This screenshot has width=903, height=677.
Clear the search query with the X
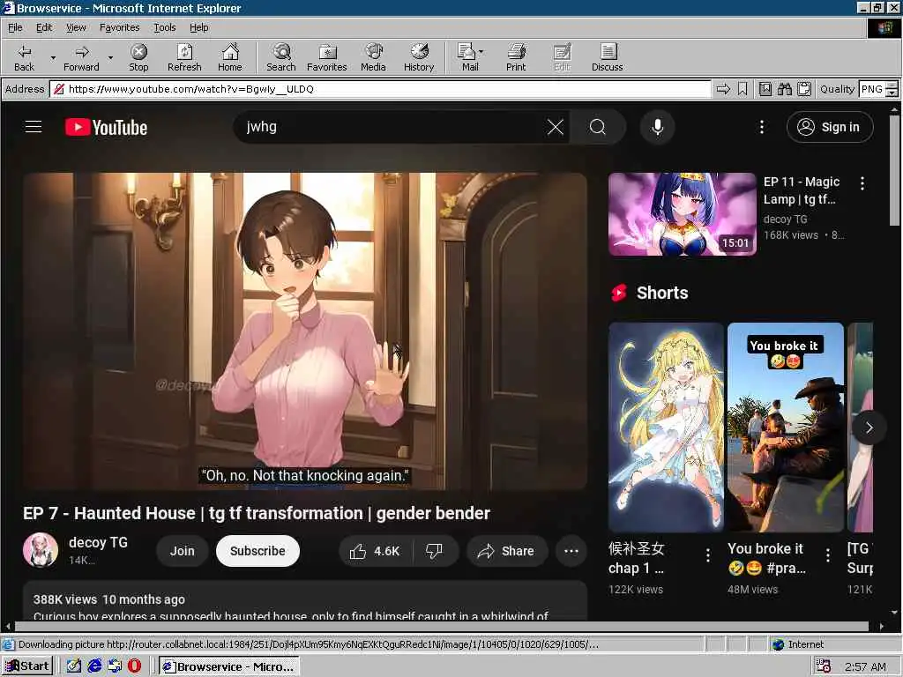[x=556, y=127]
